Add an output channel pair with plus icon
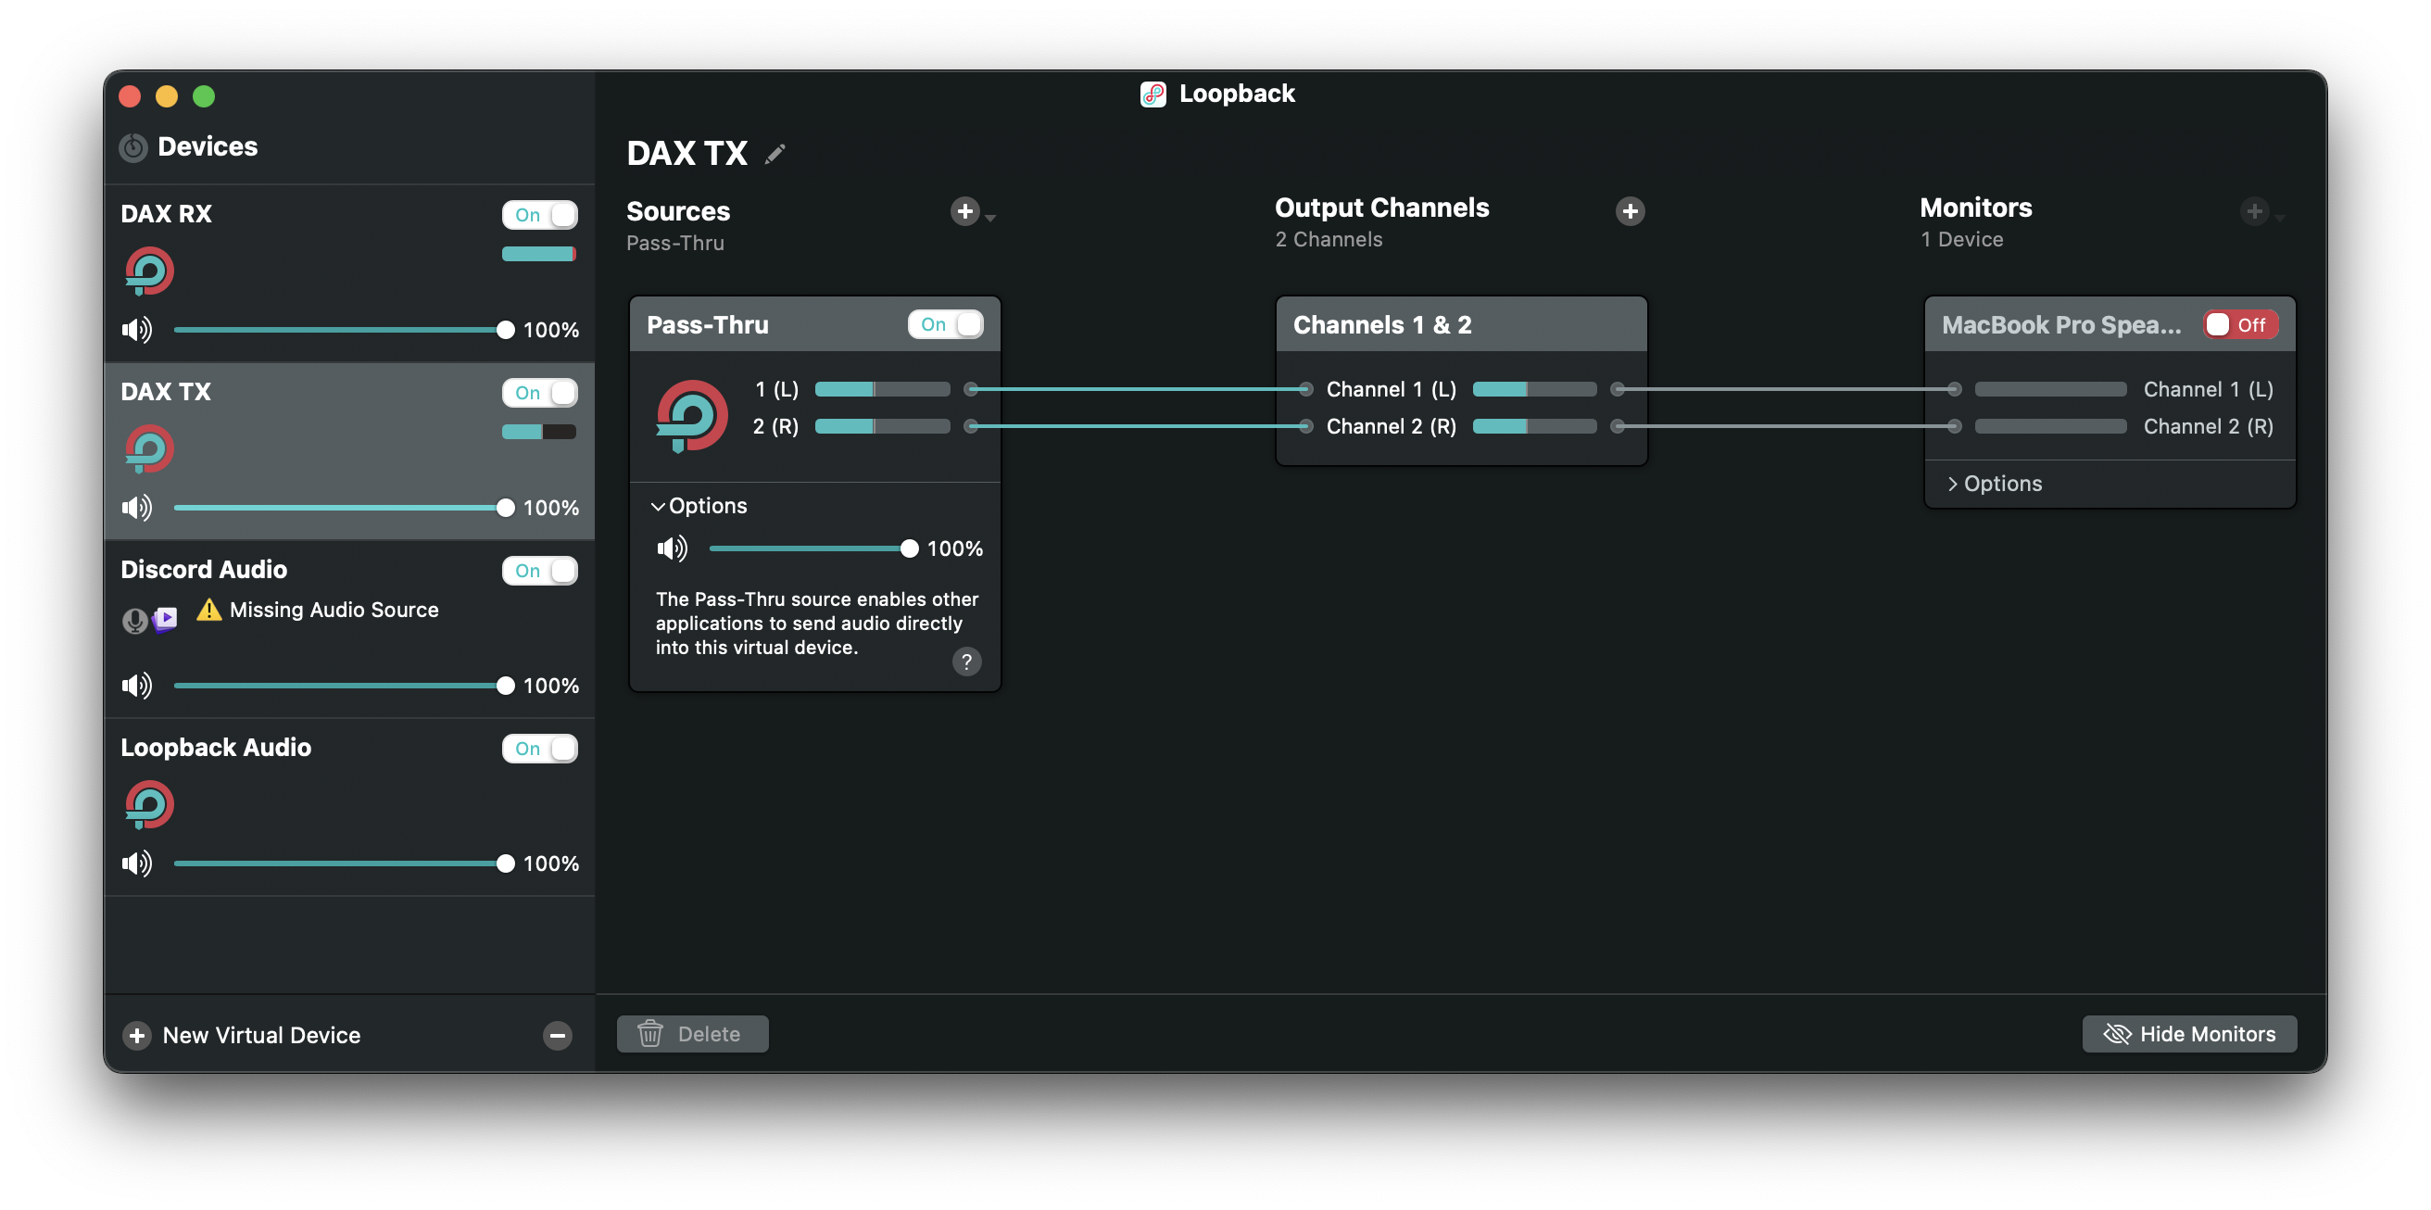Image resolution: width=2431 pixels, height=1210 pixels. click(1629, 211)
